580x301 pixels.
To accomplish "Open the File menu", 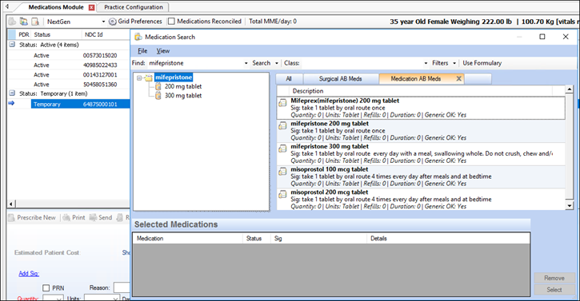I will click(142, 51).
